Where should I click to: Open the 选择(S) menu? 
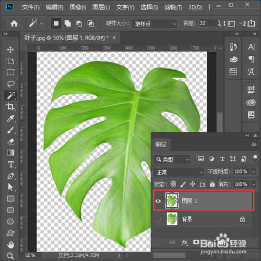click(x=149, y=7)
